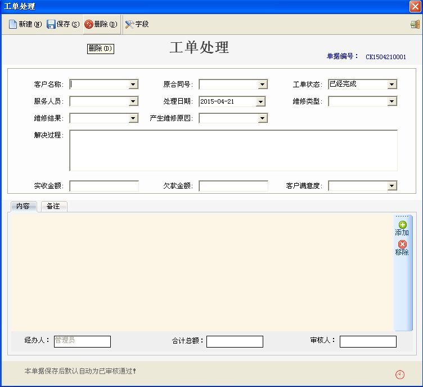Click the 单据编号 label
Viewport: 423px width, 387px height.
[342, 56]
